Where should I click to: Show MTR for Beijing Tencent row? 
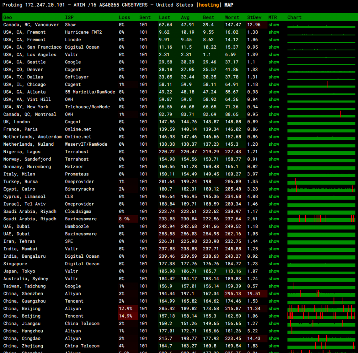(x=274, y=316)
